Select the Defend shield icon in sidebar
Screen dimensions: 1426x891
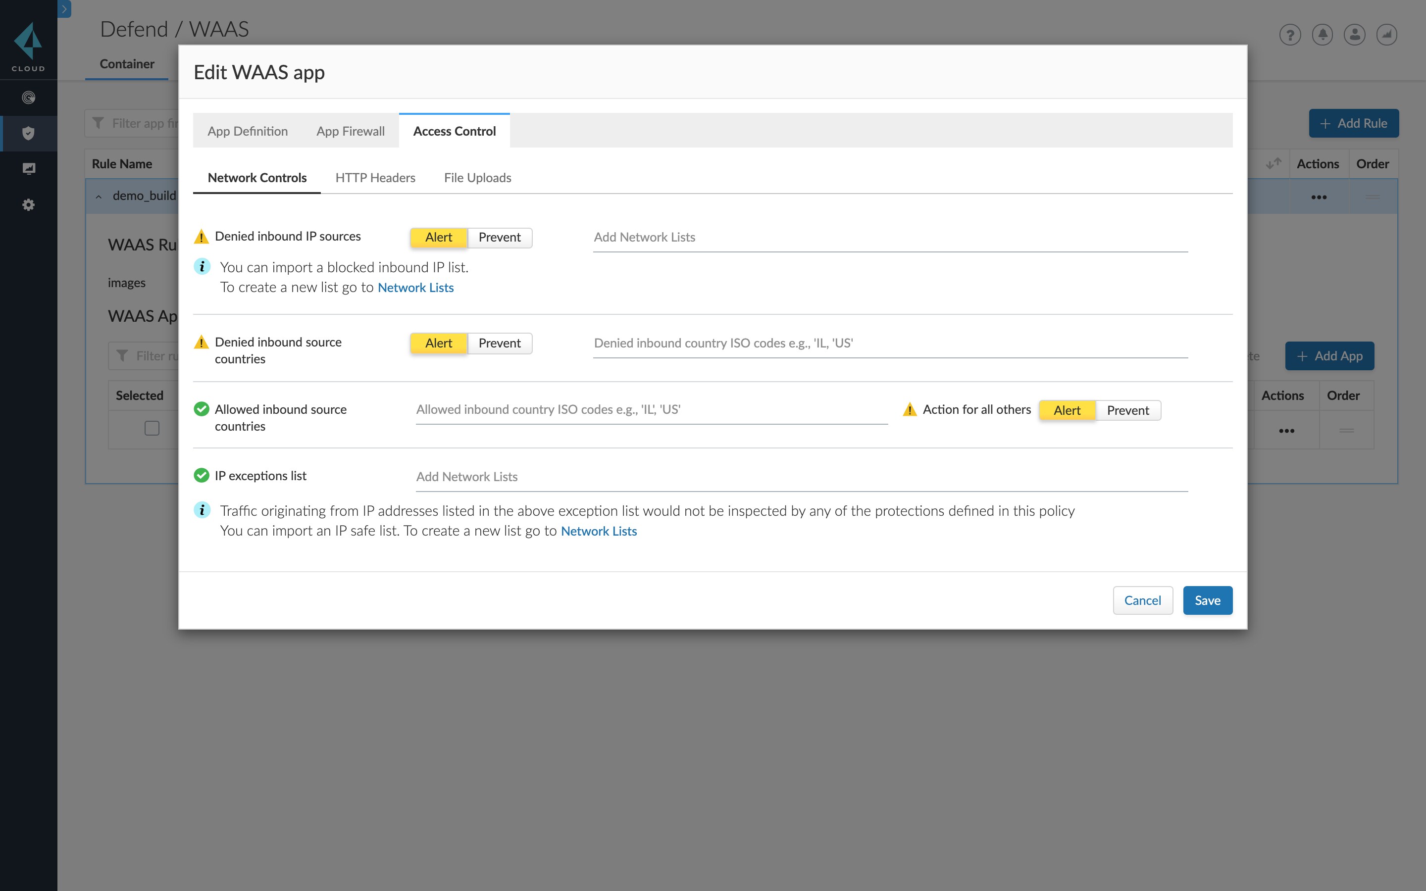(x=28, y=133)
